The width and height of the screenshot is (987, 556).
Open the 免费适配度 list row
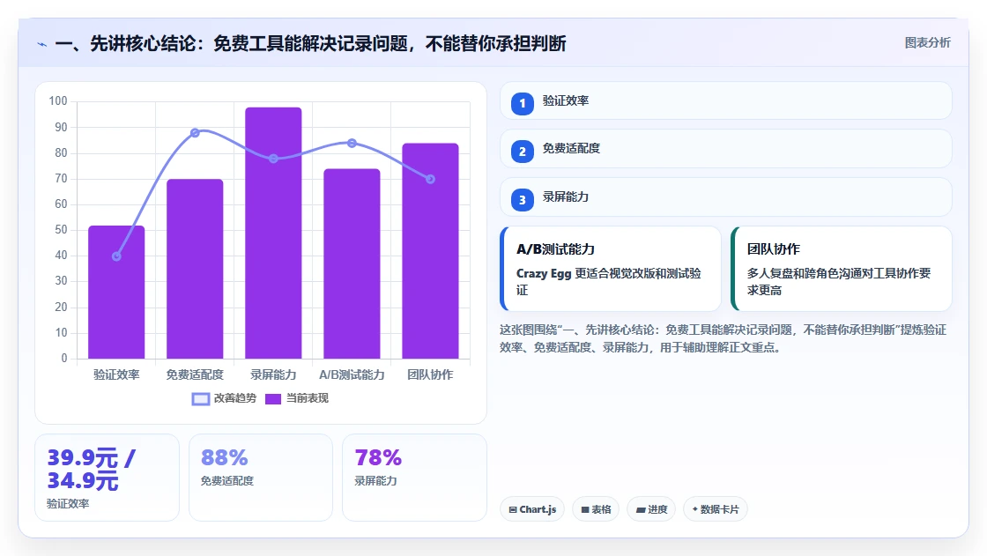[726, 149]
